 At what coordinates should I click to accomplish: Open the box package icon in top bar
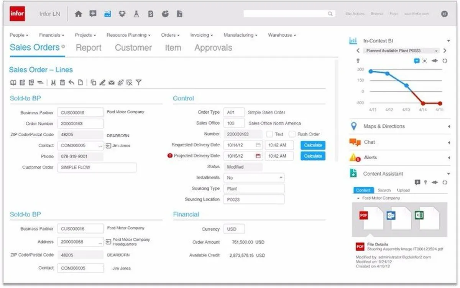pyautogui.click(x=122, y=14)
